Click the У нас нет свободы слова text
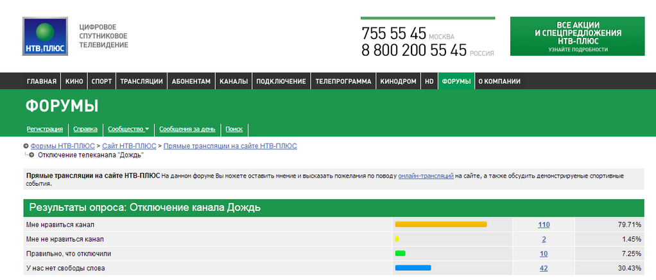 (65, 268)
